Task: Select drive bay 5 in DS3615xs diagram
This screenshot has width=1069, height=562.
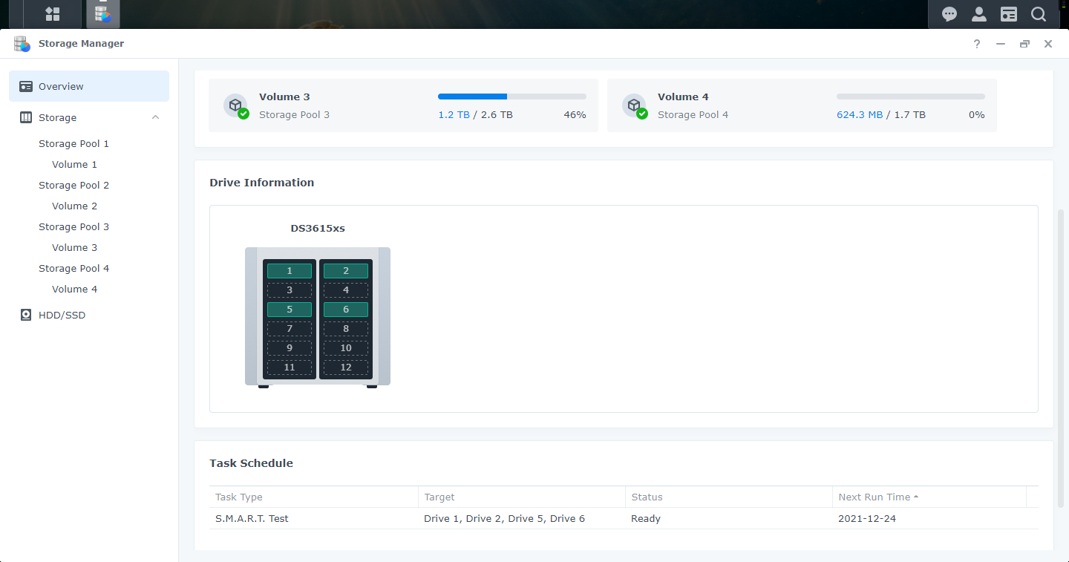Action: pos(290,310)
